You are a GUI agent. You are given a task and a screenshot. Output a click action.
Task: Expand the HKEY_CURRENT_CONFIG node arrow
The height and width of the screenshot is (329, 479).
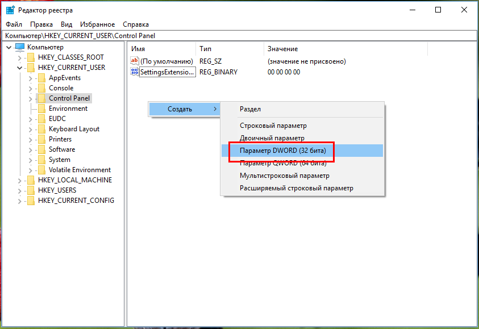[20, 201]
